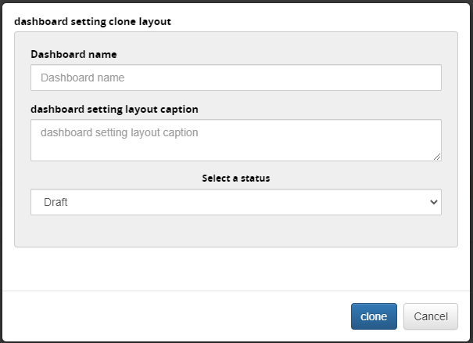The image size is (473, 343).
Task: Click the caption placeholder text in textarea
Action: (119, 133)
